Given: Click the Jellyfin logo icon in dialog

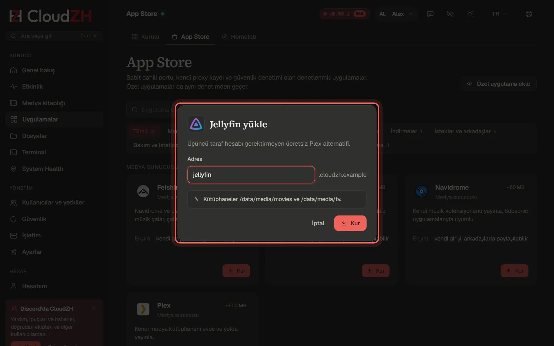Looking at the screenshot, I should pos(196,124).
